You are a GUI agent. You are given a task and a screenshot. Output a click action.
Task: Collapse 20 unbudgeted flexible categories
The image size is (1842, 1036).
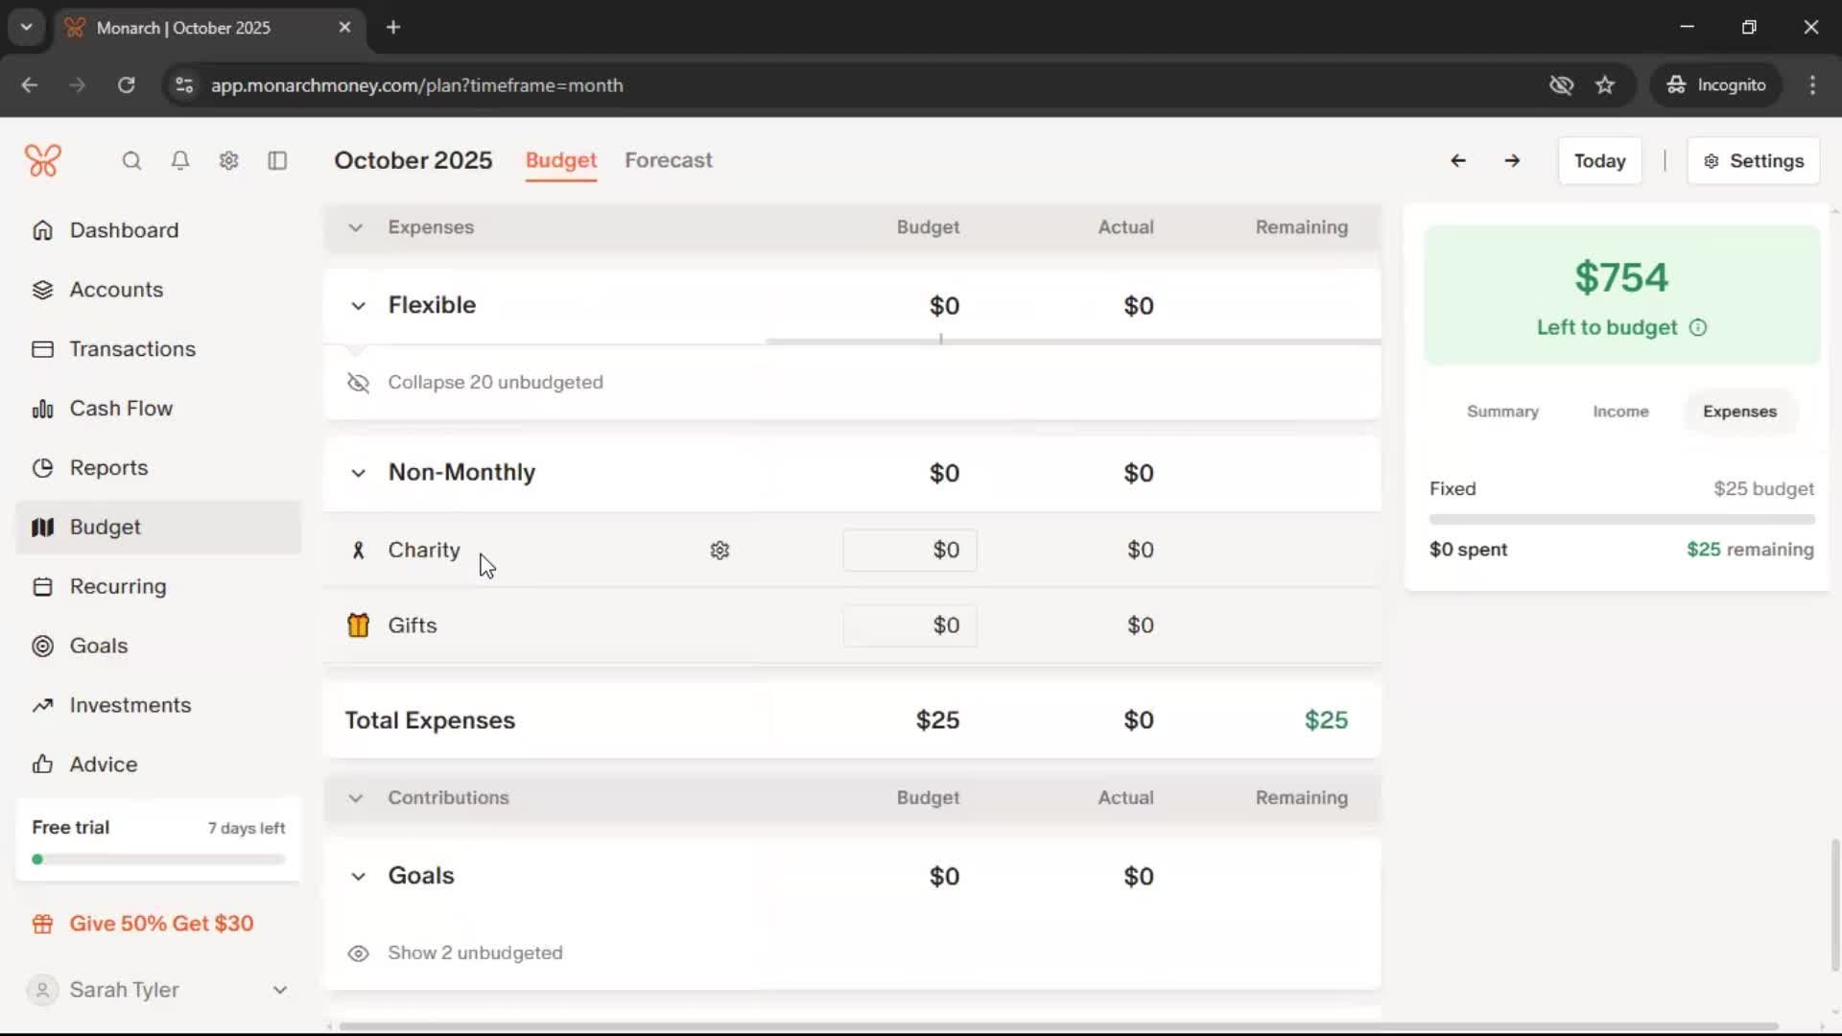(x=494, y=383)
